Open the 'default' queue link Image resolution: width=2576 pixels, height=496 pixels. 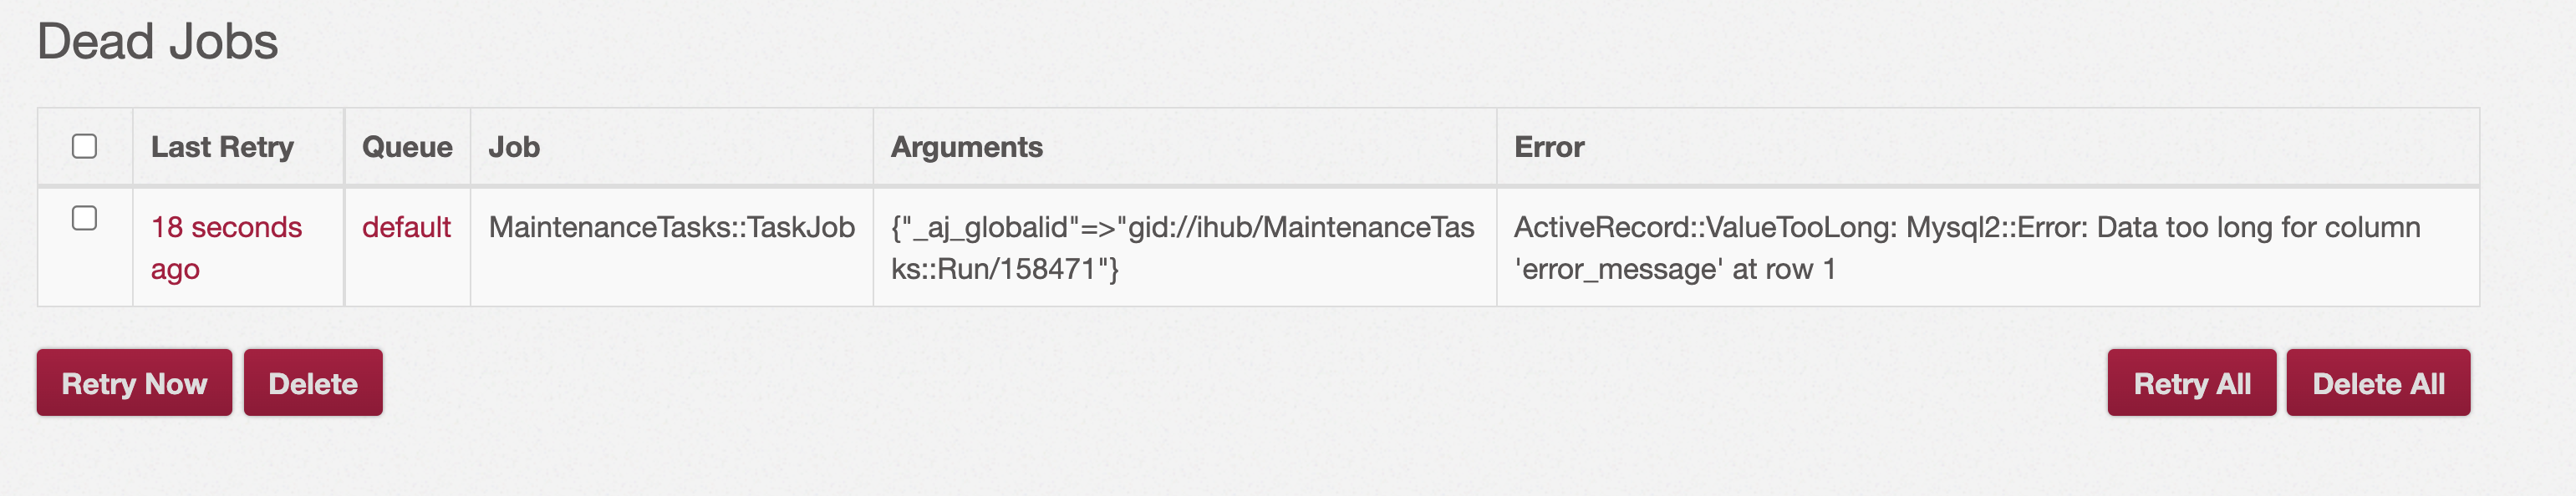tap(407, 226)
